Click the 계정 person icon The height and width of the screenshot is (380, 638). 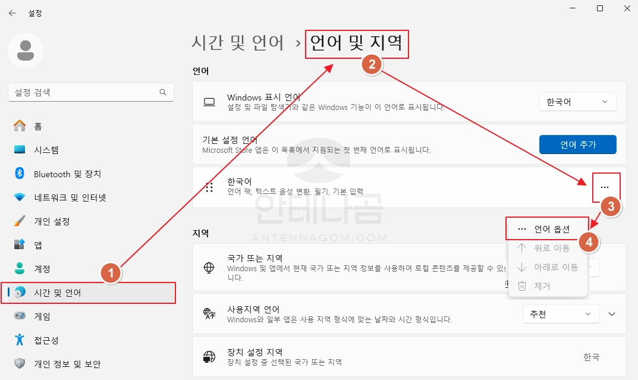(20, 268)
